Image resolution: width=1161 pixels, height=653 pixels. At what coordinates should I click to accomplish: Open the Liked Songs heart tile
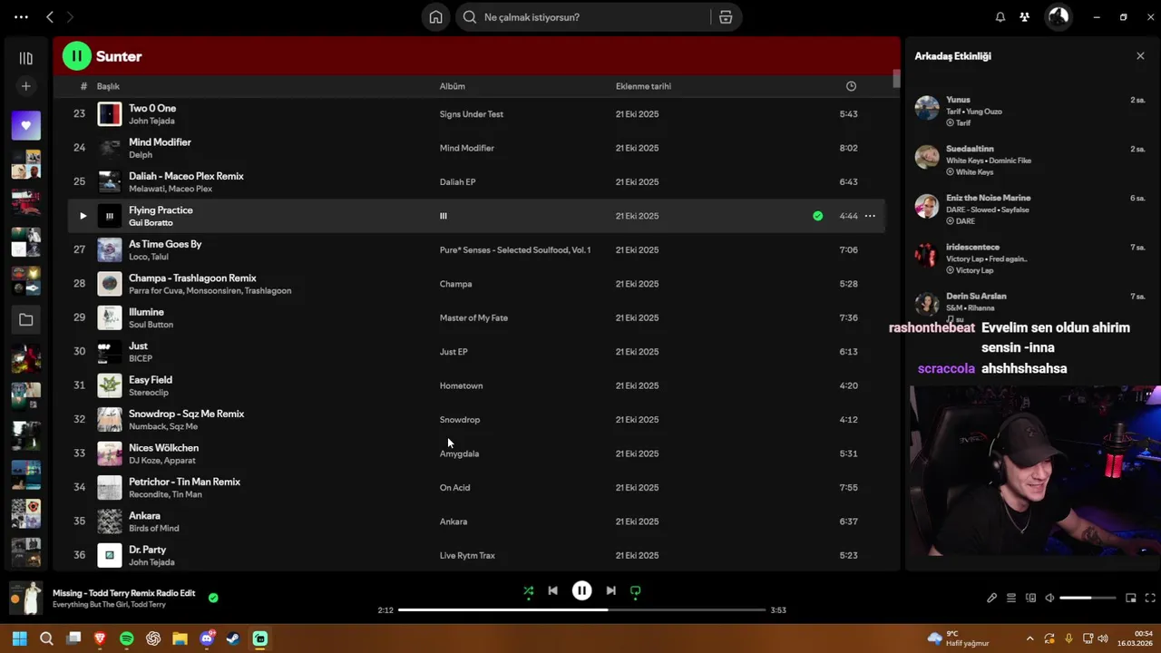coord(25,125)
